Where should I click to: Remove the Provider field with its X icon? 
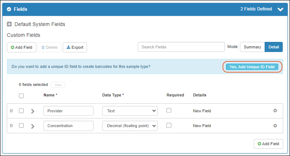pyautogui.click(x=275, y=110)
